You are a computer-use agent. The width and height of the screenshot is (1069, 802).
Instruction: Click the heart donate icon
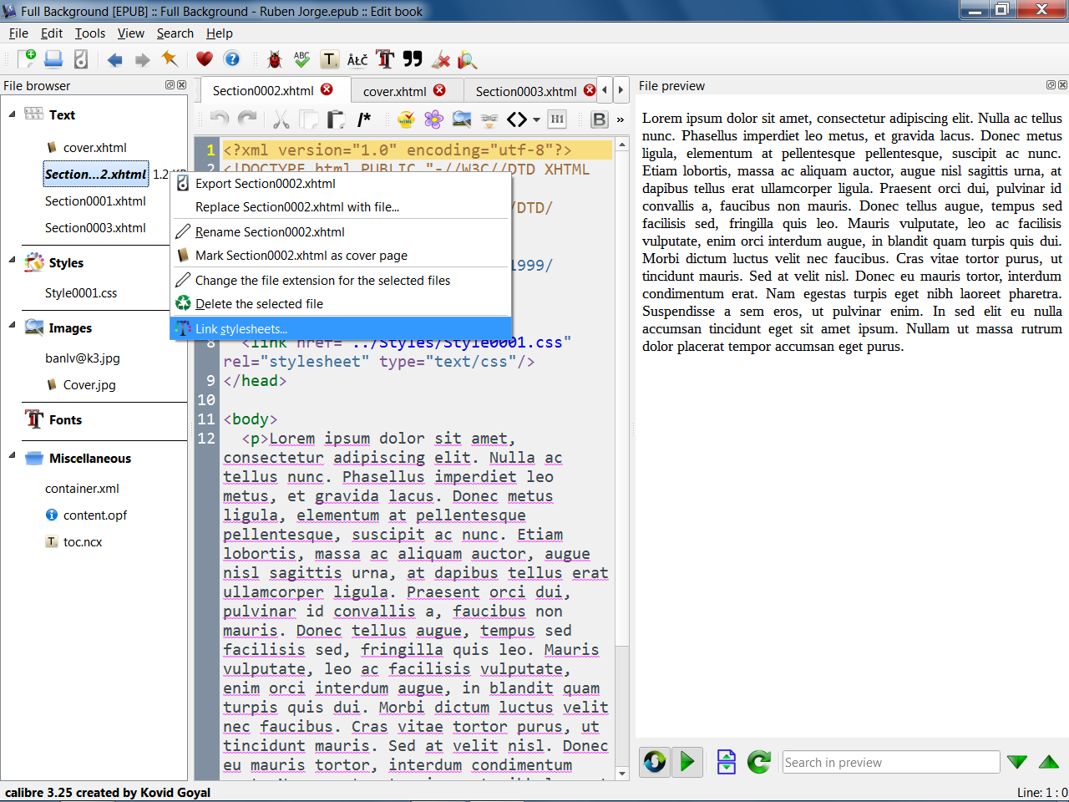tap(205, 59)
